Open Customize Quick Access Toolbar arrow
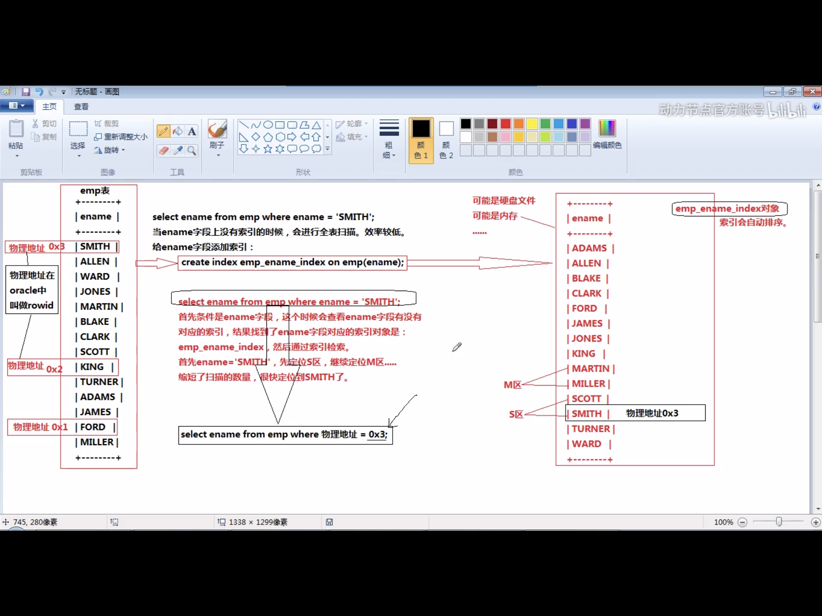 coord(64,92)
